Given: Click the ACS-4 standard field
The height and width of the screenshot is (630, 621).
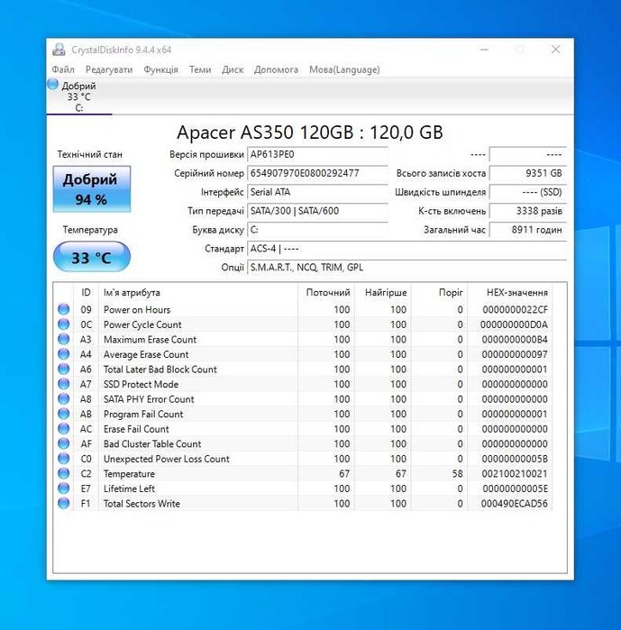Looking at the screenshot, I should [x=406, y=249].
